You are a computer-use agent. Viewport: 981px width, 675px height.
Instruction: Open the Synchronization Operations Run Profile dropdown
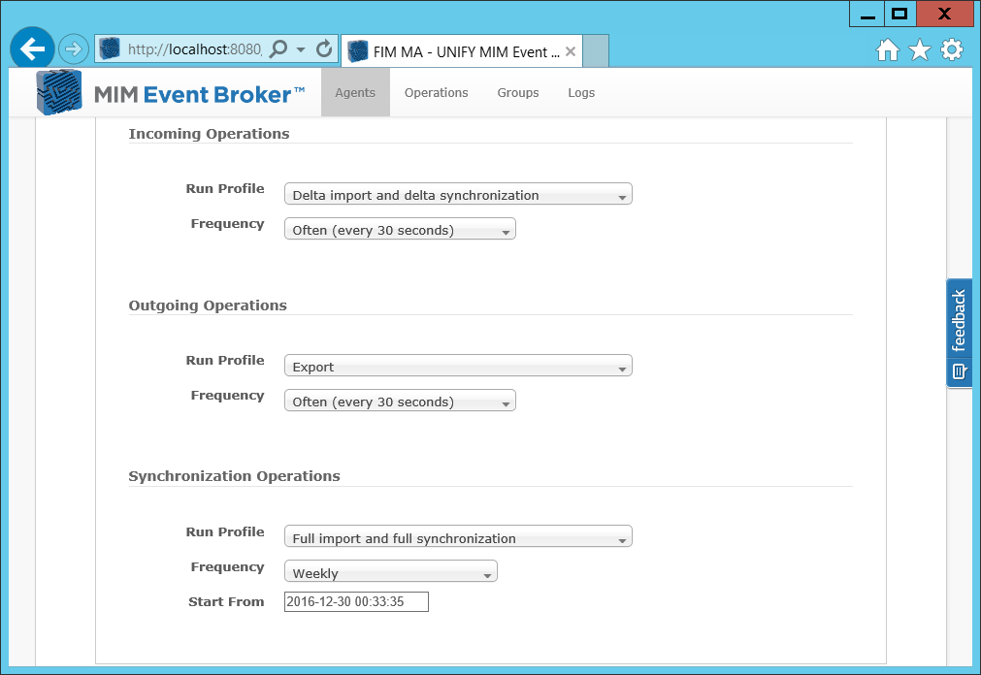tap(458, 537)
